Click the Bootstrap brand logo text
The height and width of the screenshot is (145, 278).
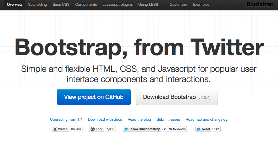click(x=260, y=5)
